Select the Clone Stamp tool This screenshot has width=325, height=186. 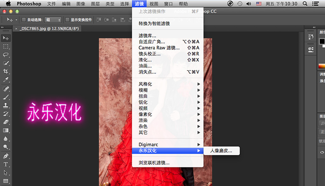[6, 105]
